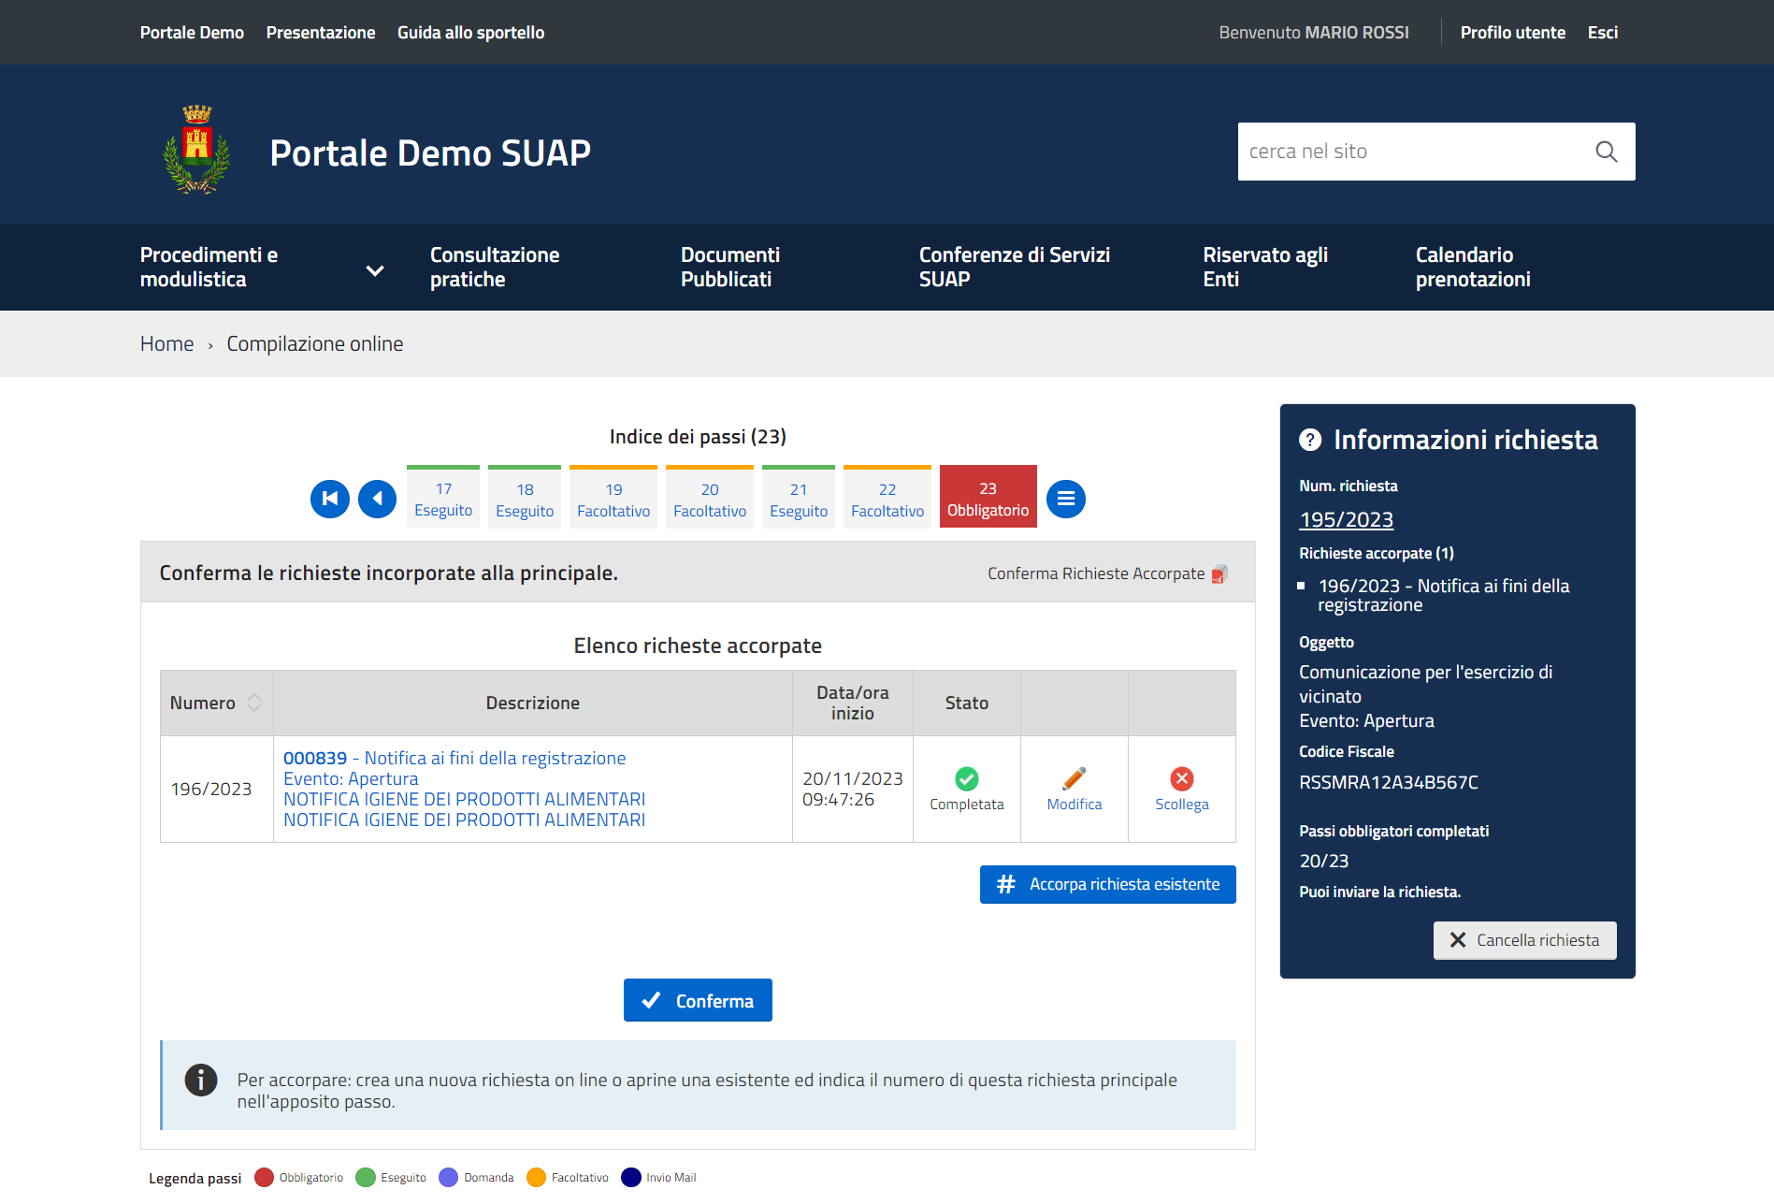
Task: Open Consultazione pratiche menu
Action: [x=495, y=268]
